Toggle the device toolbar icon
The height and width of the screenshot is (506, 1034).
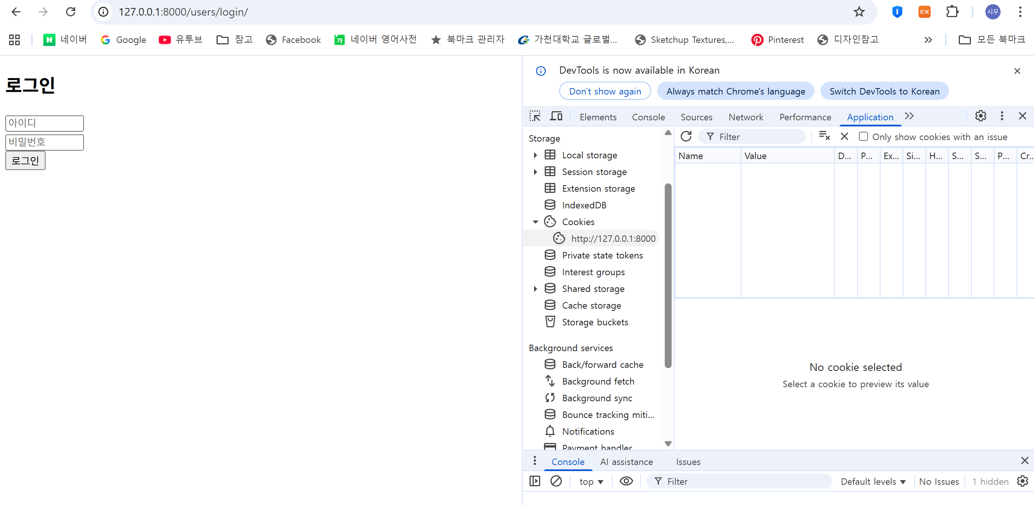(x=556, y=116)
